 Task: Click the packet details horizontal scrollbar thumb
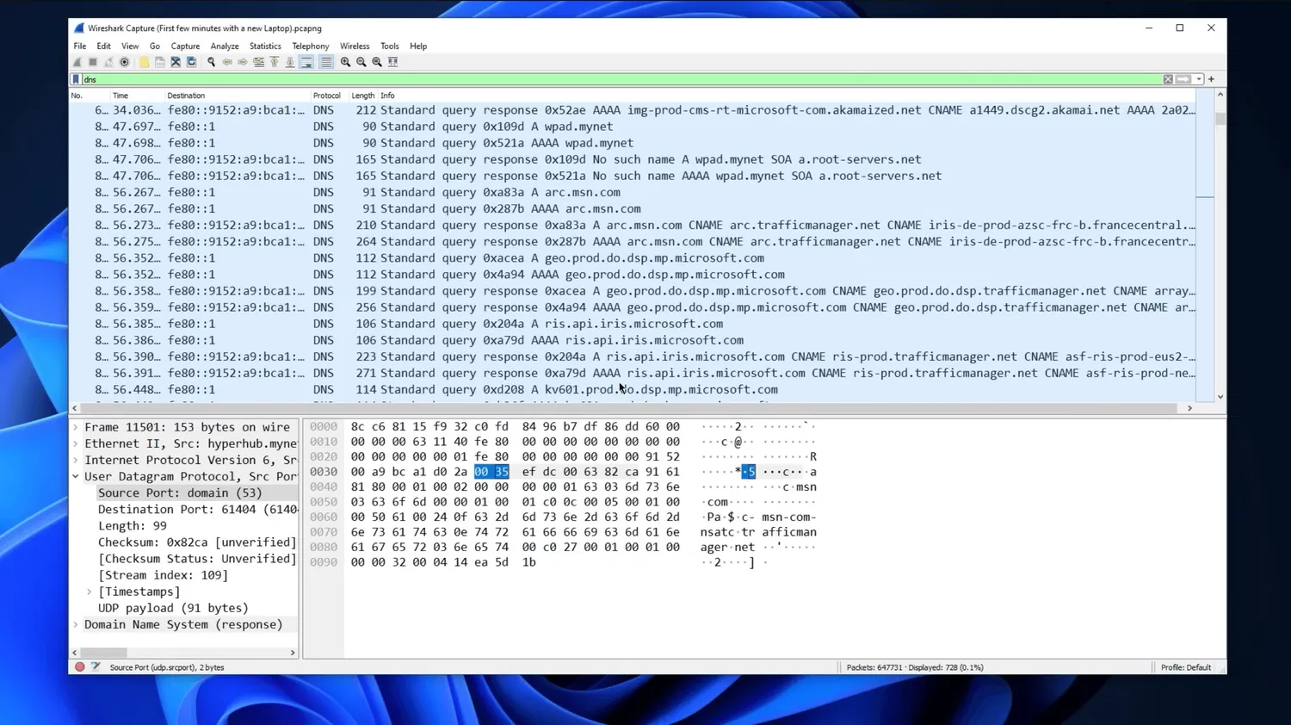tap(103, 653)
